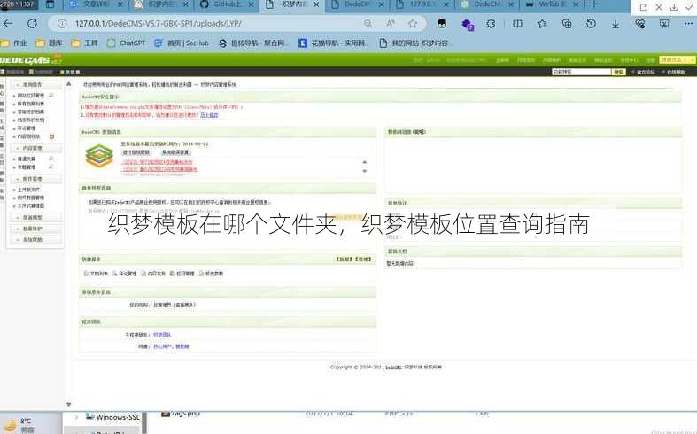Expand the 系统帮助 sidebar section
697x434 pixels.
tap(36, 240)
